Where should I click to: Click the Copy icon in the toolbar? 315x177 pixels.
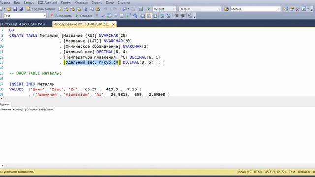click(x=92, y=9)
